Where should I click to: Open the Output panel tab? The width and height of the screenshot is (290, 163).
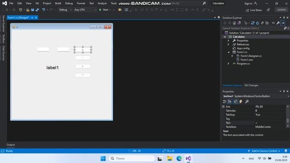point(10,145)
